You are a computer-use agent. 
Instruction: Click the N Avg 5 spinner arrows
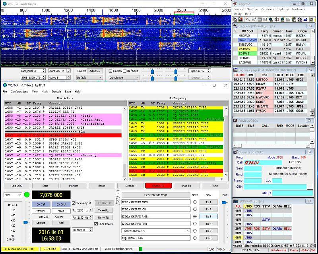click(68, 77)
